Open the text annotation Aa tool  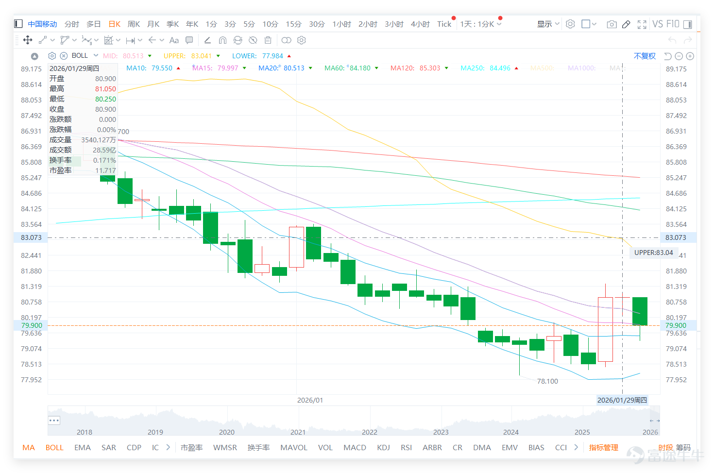point(174,40)
